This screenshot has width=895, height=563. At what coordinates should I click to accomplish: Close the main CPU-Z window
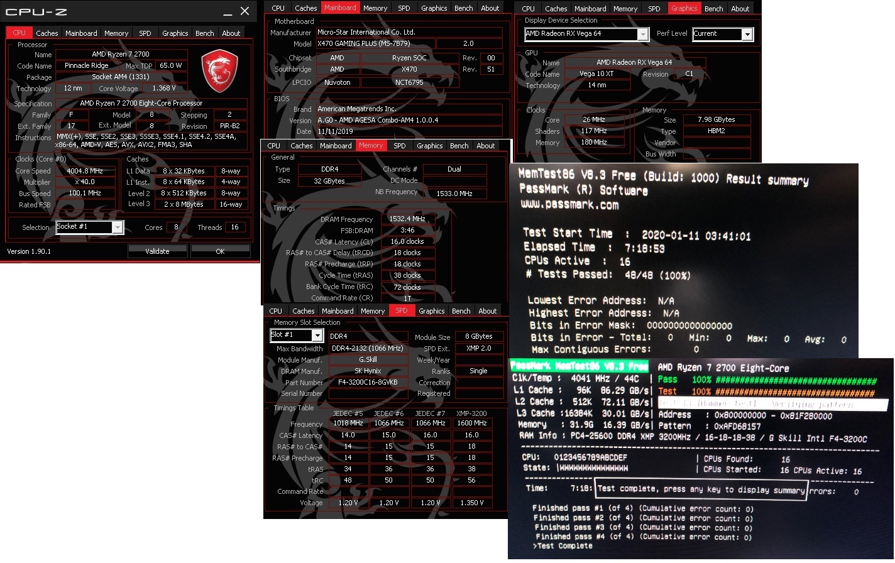click(245, 11)
